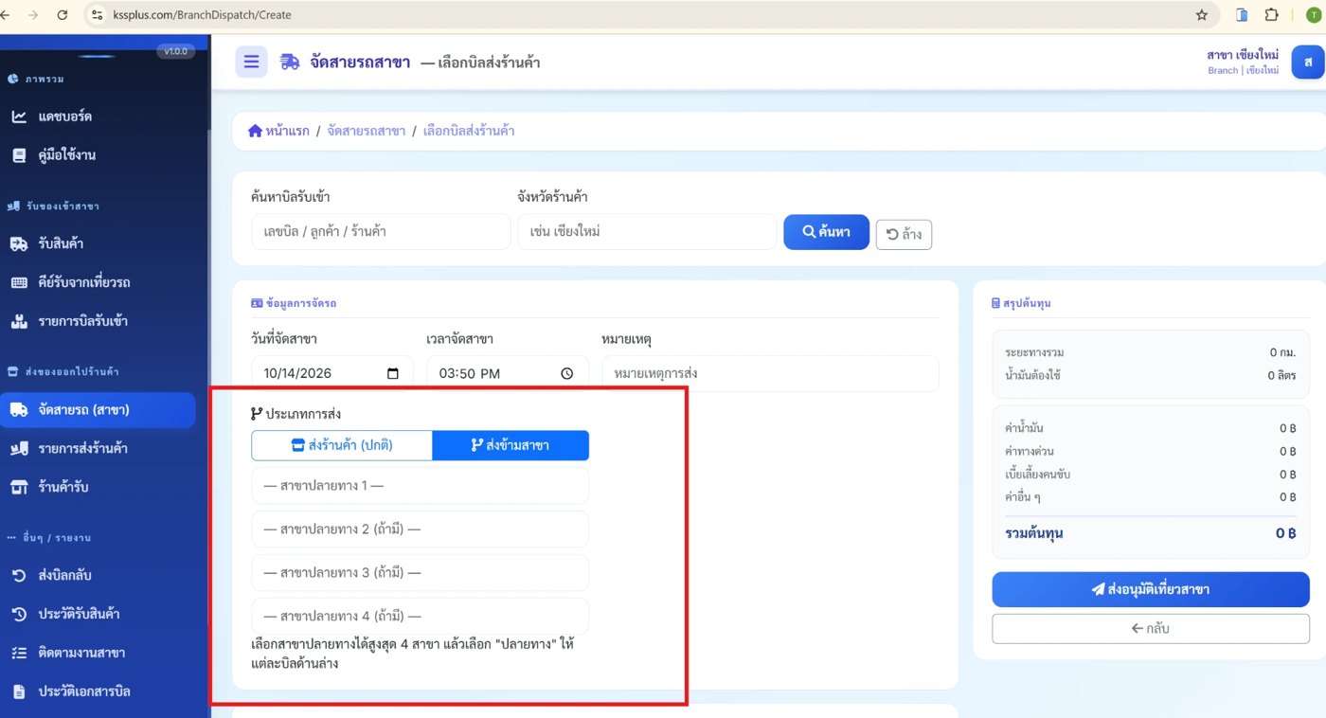Toggle the hamburger sidebar menu button
This screenshot has width=1326, height=718.
click(251, 62)
